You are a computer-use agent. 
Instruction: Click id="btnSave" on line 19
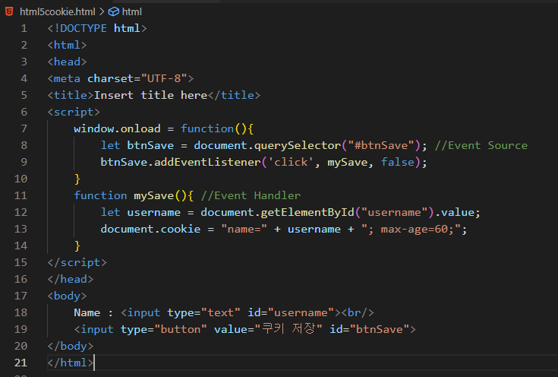coord(370,330)
